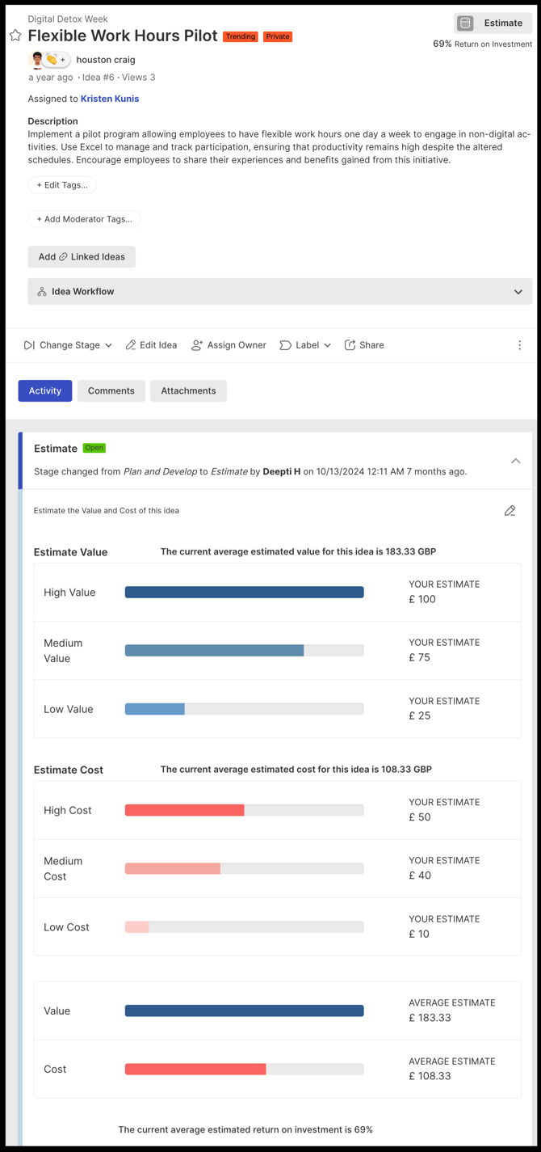541x1152 pixels.
Task: Click Edit Idea in the toolbar
Action: pyautogui.click(x=151, y=345)
